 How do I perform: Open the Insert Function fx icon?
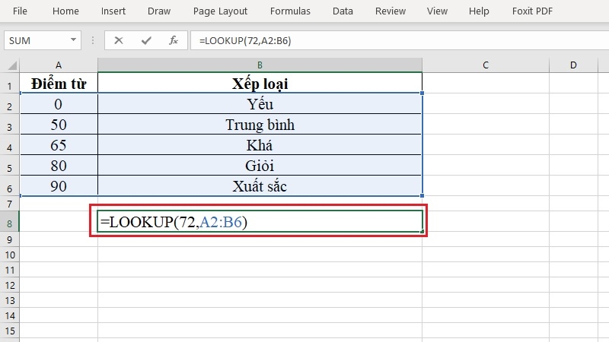tap(174, 40)
